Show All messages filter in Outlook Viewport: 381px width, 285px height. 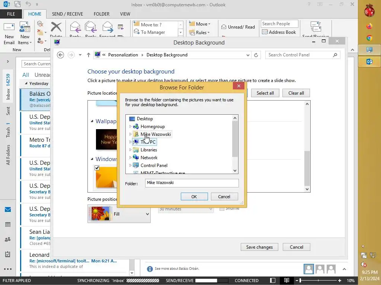click(26, 75)
